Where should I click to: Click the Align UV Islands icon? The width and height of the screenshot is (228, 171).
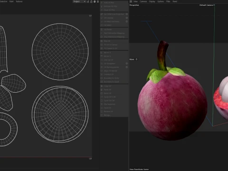102,71
